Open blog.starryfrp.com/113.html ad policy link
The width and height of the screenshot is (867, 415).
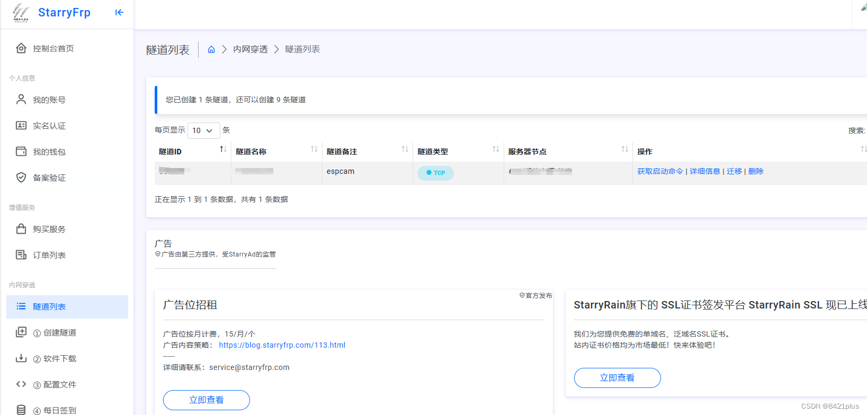pyautogui.click(x=282, y=345)
